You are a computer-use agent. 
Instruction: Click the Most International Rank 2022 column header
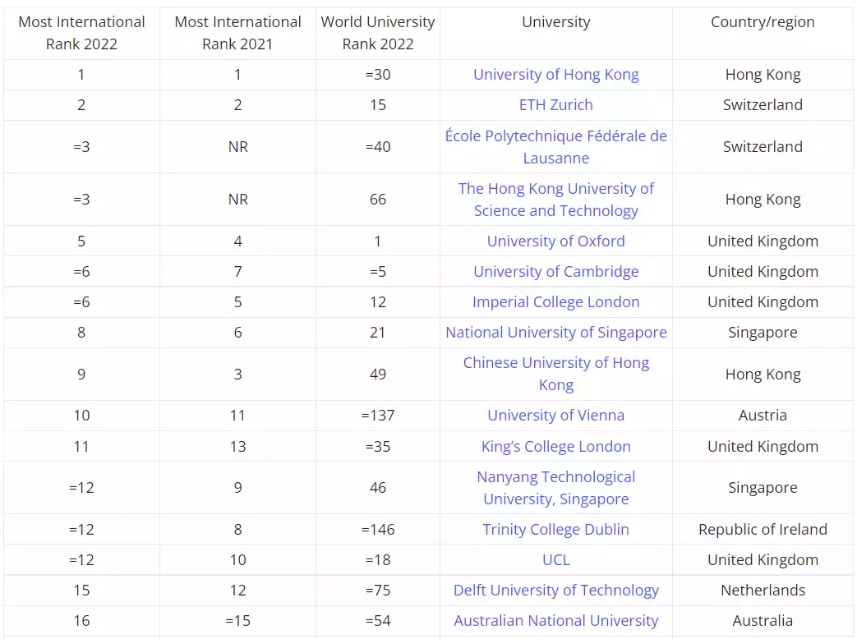81,33
